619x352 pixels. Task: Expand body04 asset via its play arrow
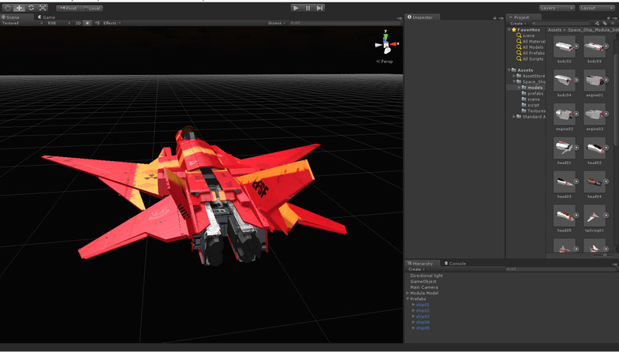576,81
